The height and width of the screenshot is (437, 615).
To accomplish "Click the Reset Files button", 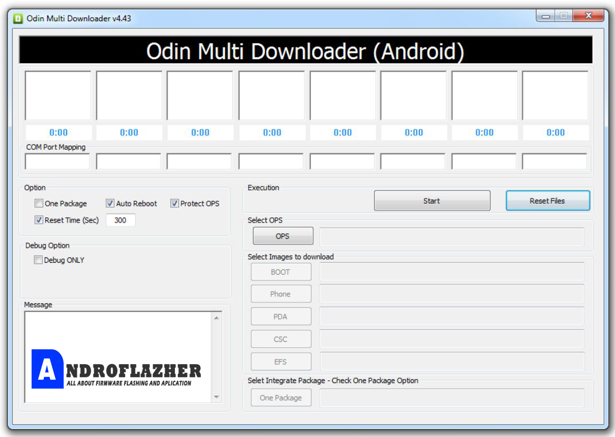I will point(547,200).
